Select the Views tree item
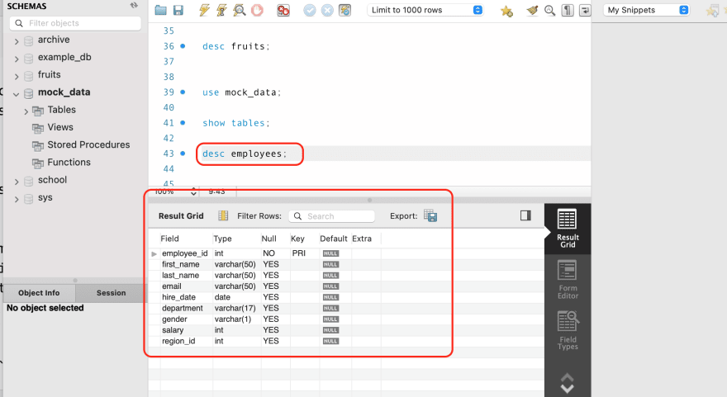This screenshot has width=727, height=397. click(x=60, y=127)
